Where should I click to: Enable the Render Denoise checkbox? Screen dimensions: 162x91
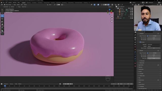[140, 61]
